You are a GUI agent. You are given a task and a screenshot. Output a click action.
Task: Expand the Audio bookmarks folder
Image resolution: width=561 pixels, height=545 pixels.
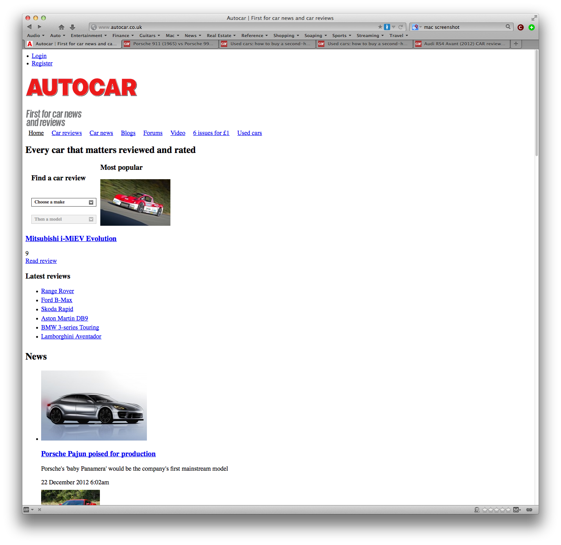[36, 36]
